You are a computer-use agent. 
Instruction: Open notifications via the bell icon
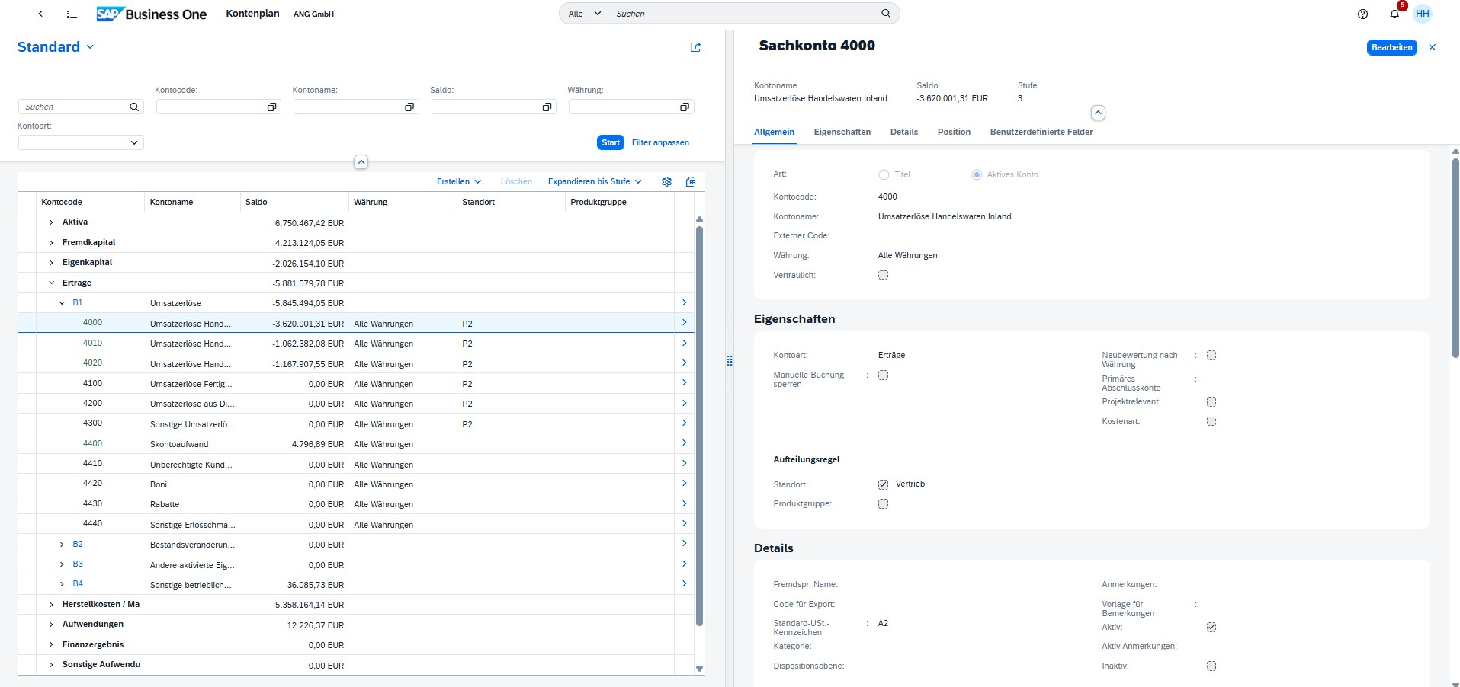pyautogui.click(x=1394, y=14)
